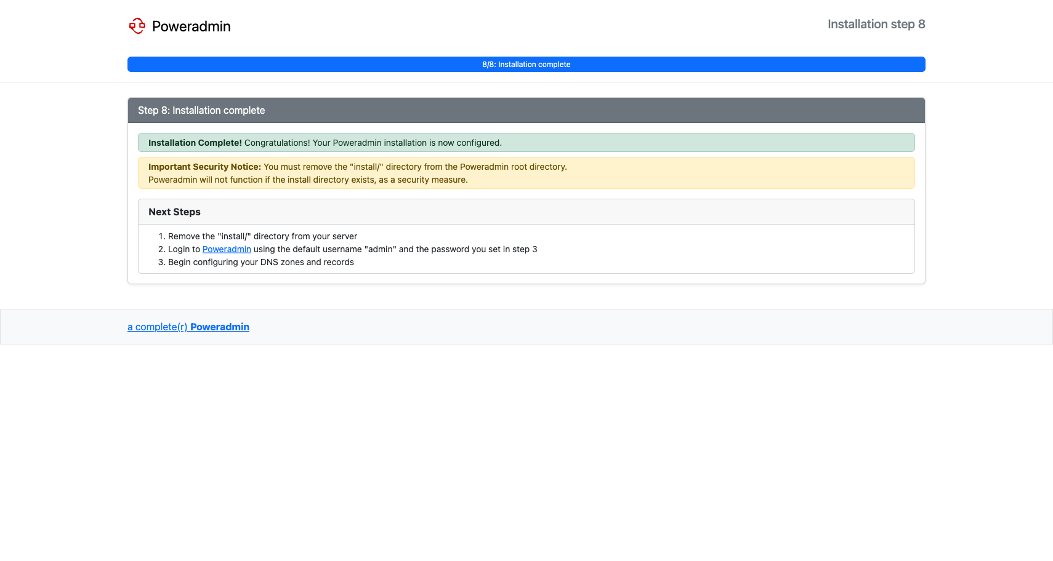Select the "Step 8: Installation complete" card header

pyautogui.click(x=201, y=110)
